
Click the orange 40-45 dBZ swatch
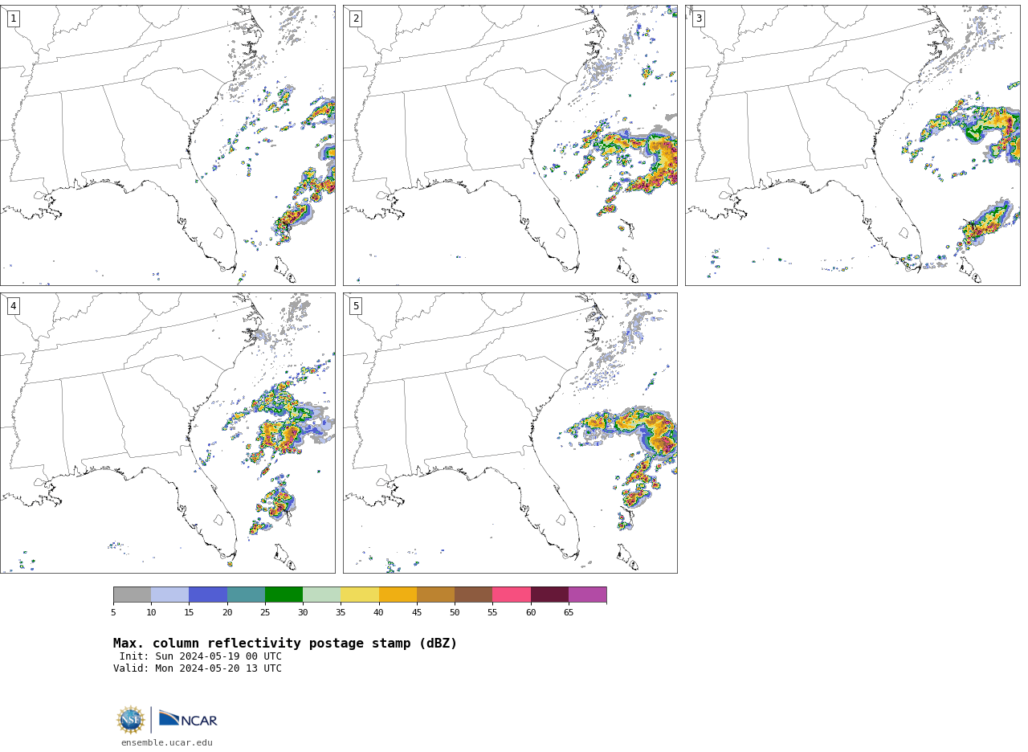pyautogui.click(x=398, y=595)
